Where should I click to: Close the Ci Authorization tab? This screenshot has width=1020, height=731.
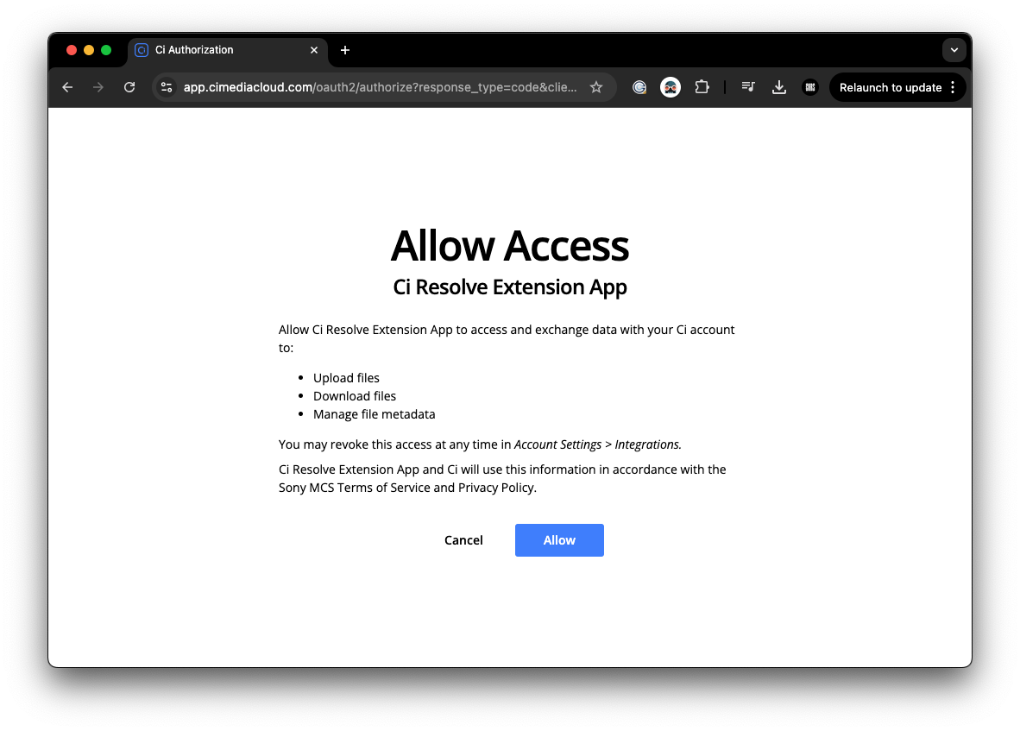(314, 50)
